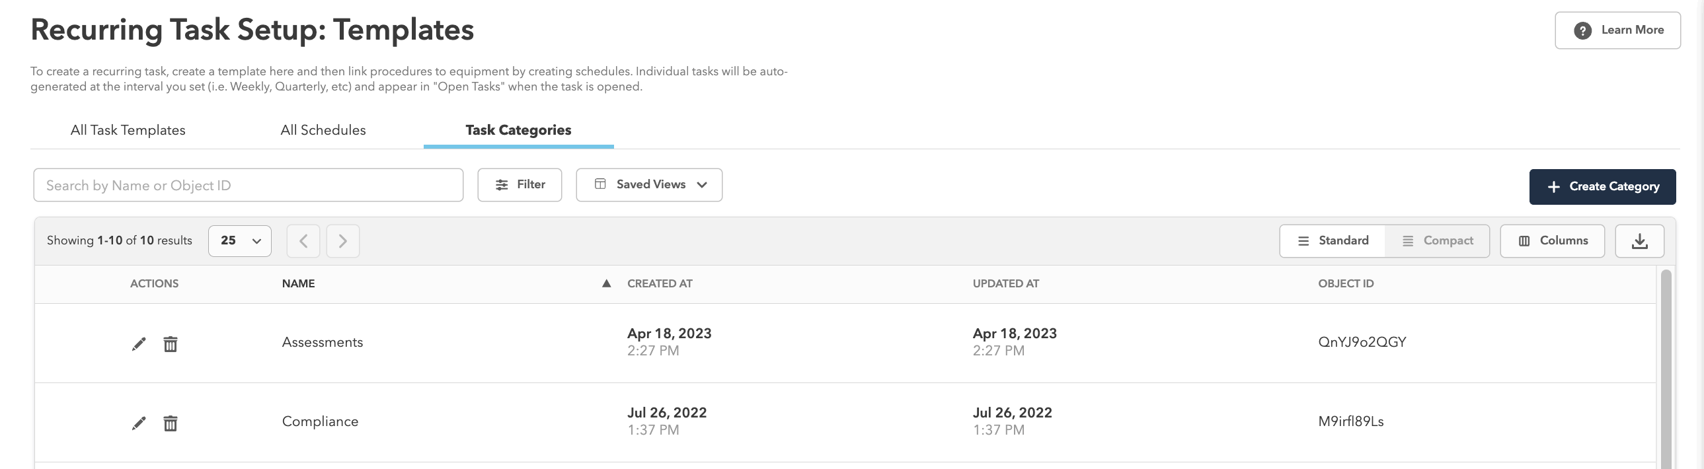Viewport: 1704px width, 469px height.
Task: Click the Showing 1-10 of 10 results text
Action: pos(119,240)
